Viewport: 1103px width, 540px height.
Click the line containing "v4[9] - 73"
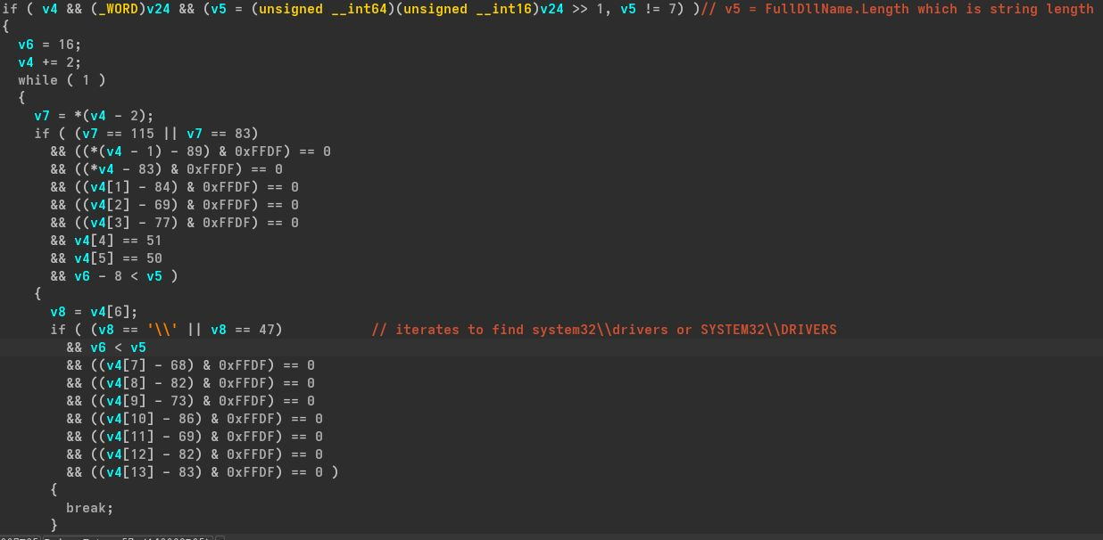190,401
